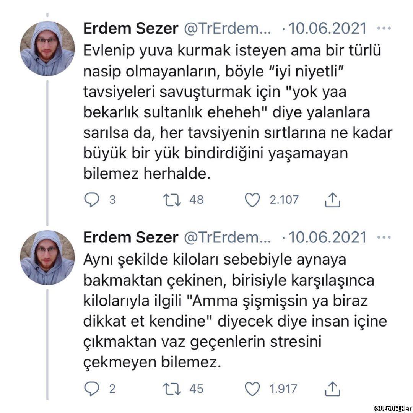Click @TrErdem handle on the "Evlenip yuva" tweet
413x413 pixels.
(227, 29)
